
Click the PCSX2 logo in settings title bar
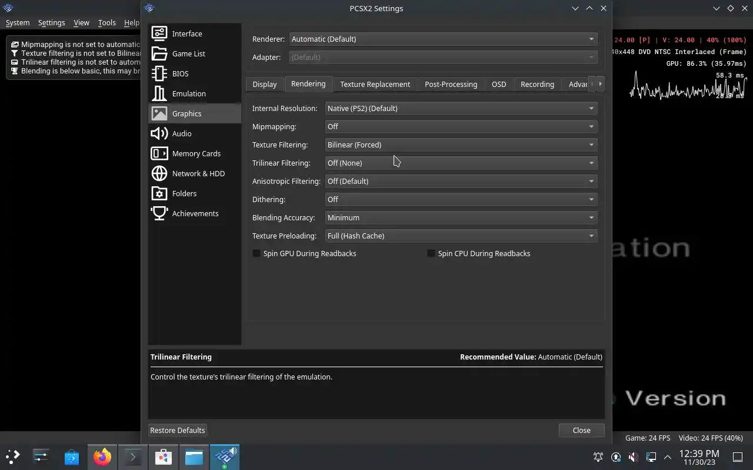149,8
